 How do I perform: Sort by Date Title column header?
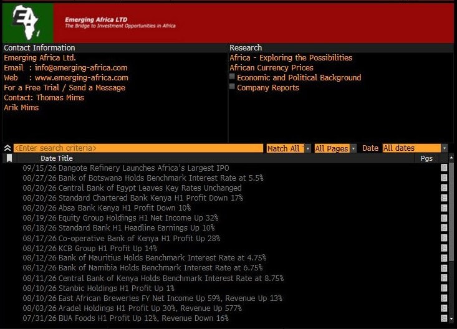(57, 158)
